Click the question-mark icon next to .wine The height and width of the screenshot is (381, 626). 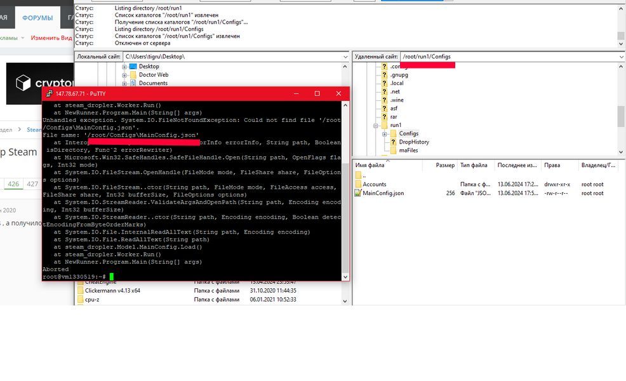pos(384,100)
